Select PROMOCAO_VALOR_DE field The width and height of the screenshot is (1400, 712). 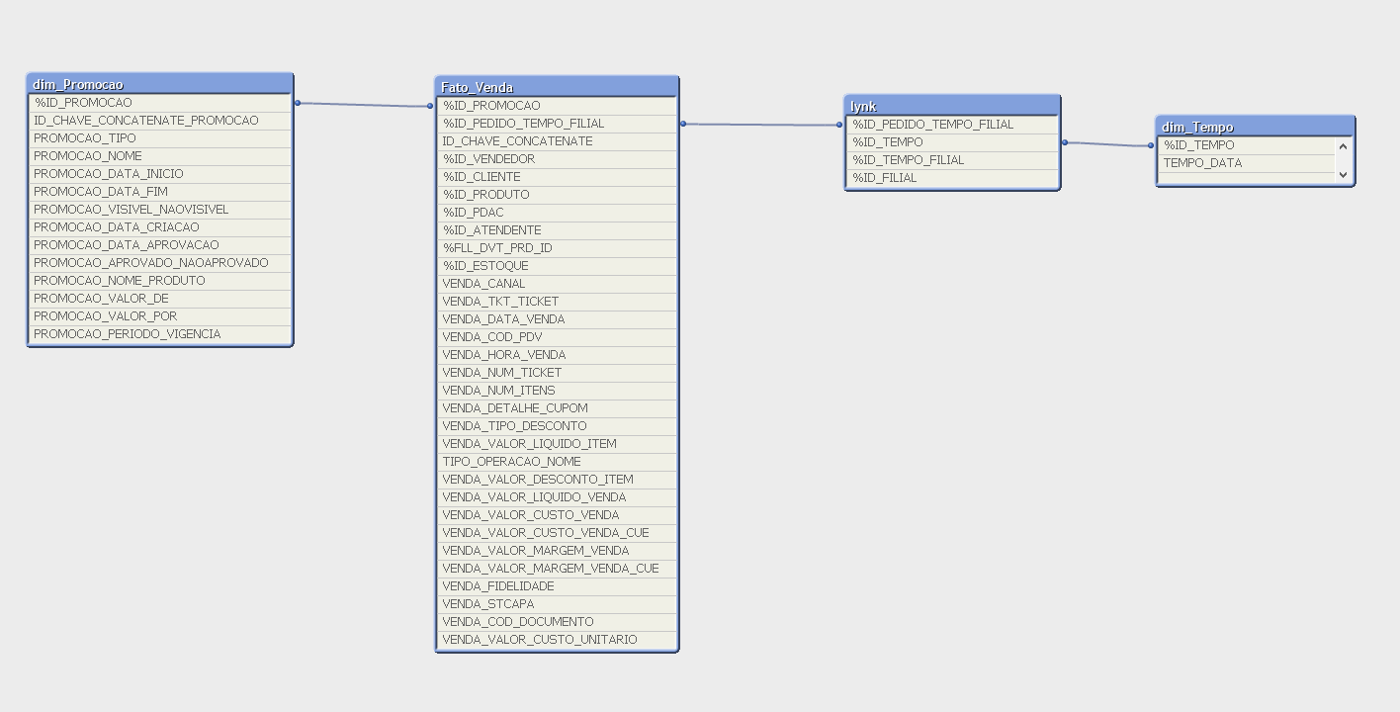point(160,299)
